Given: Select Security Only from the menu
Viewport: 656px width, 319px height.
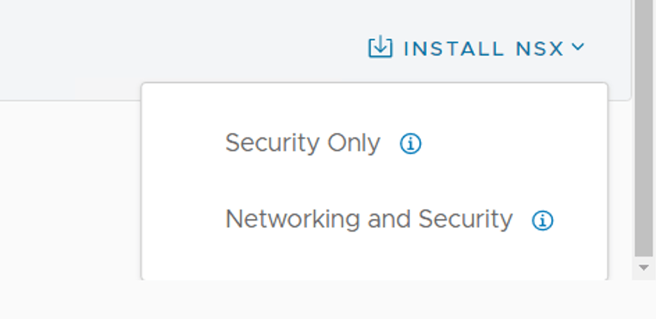Looking at the screenshot, I should [x=303, y=144].
